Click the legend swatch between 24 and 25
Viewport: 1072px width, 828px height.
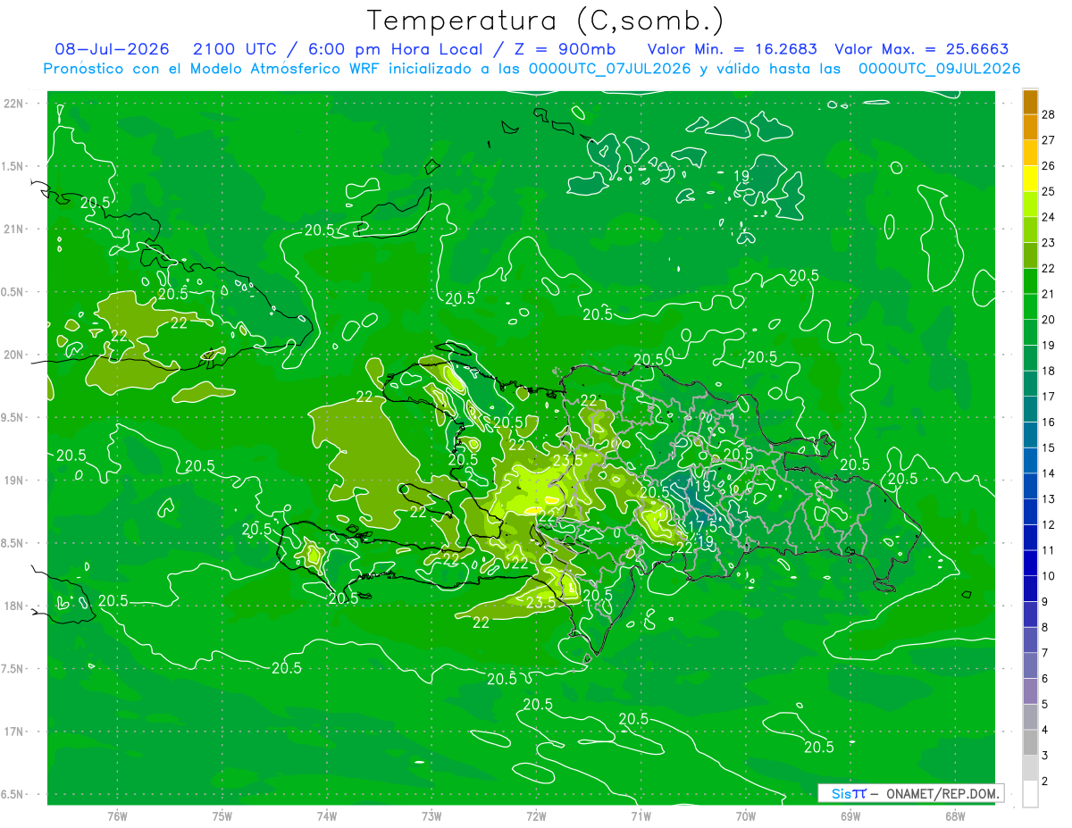click(1030, 205)
